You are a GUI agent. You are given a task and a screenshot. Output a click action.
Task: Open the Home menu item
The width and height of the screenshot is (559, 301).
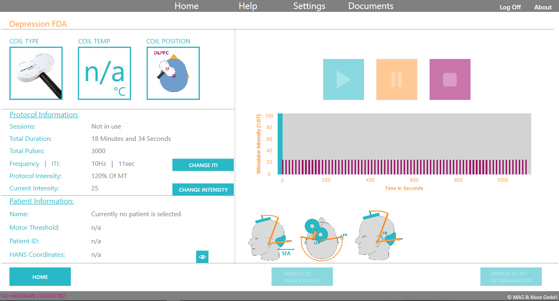186,6
